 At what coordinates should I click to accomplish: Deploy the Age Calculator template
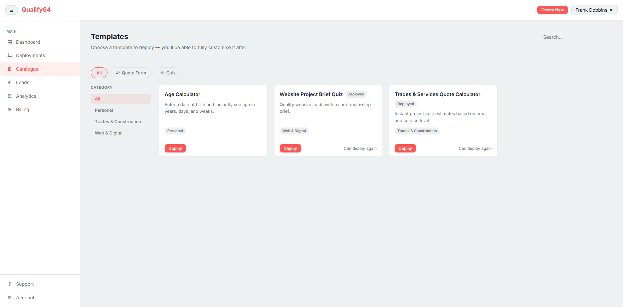pos(175,148)
